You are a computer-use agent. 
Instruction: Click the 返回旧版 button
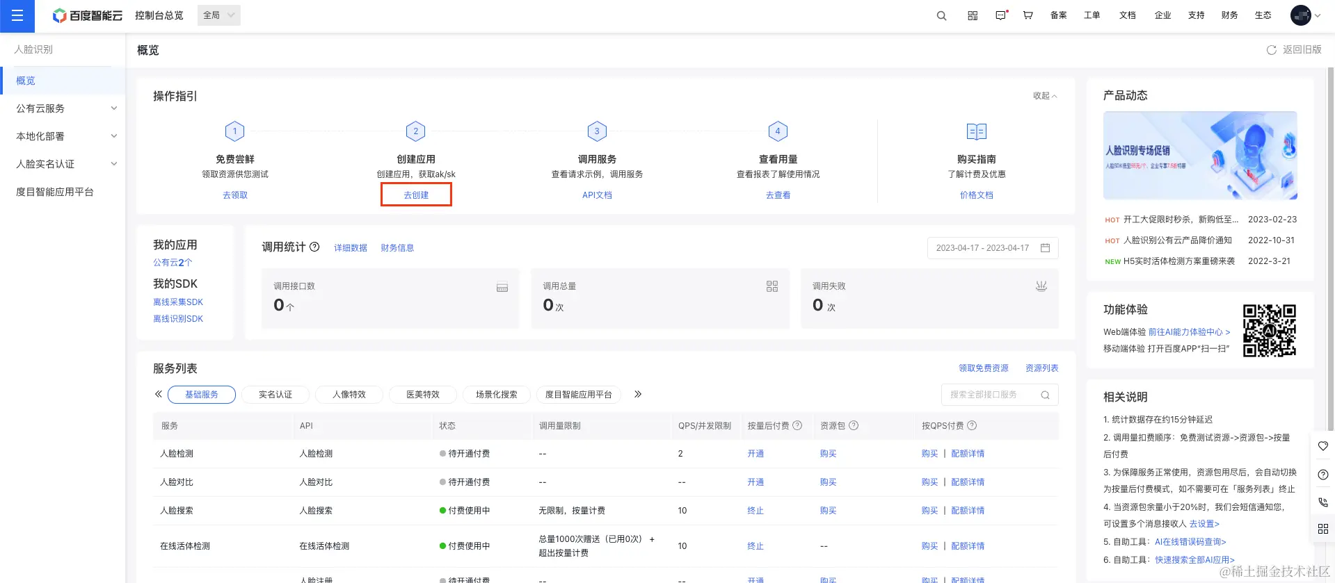[1302, 50]
